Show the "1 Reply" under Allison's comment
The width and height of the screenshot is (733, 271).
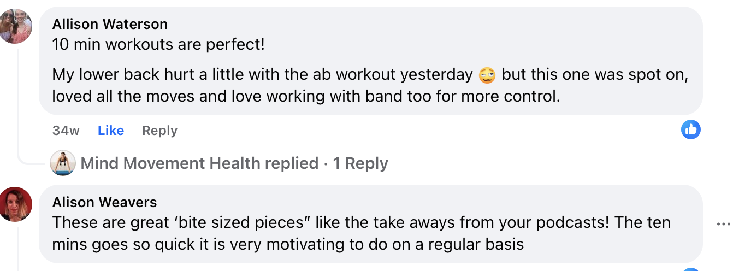click(x=360, y=163)
